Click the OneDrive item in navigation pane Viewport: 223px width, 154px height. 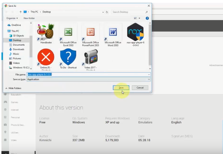point(14,25)
